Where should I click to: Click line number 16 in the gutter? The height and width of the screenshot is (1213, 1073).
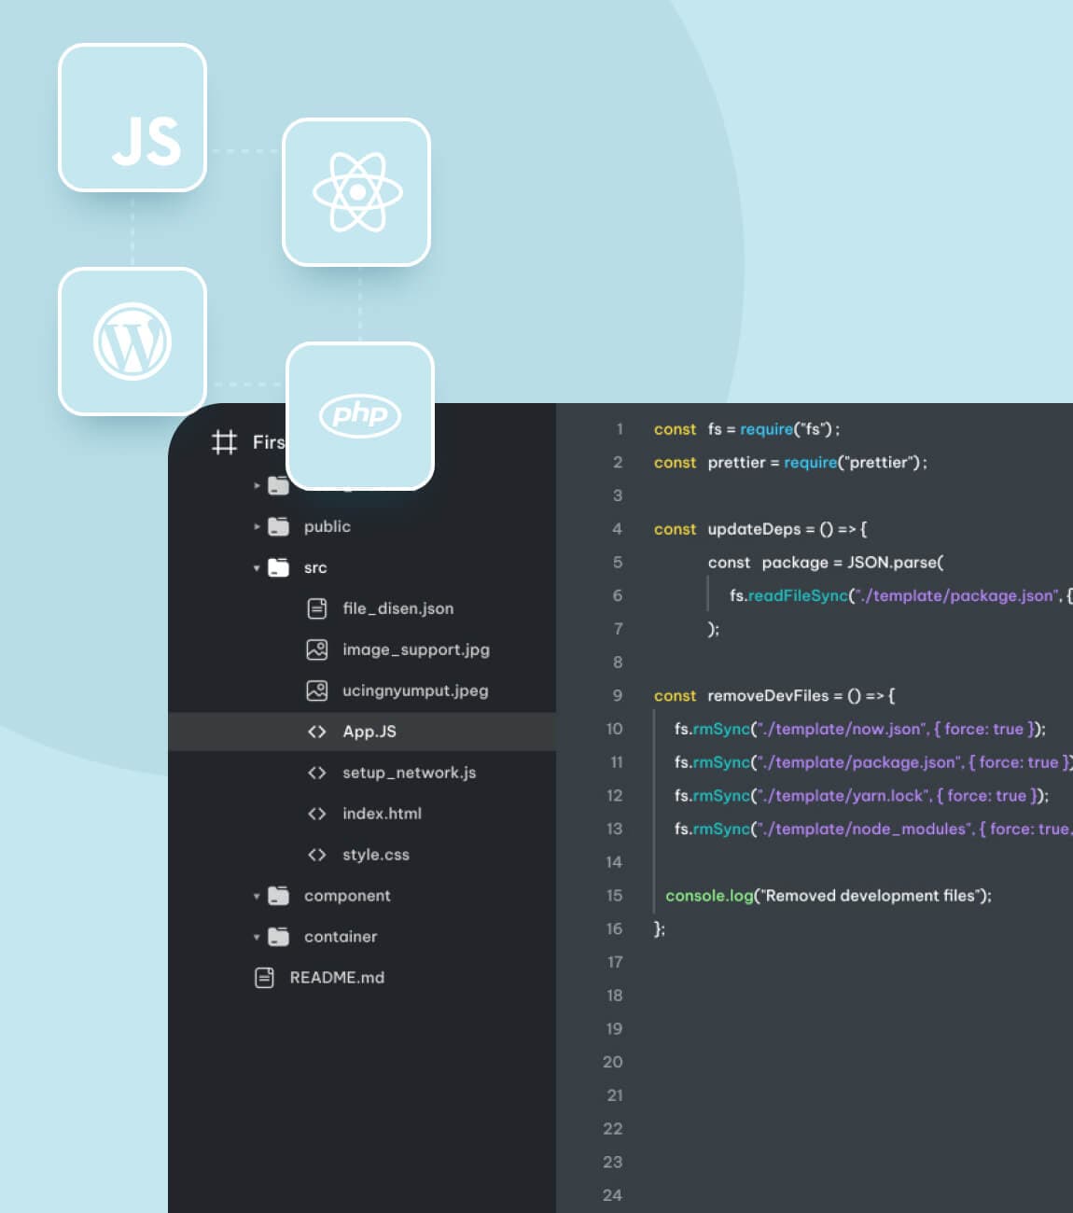pyautogui.click(x=614, y=928)
